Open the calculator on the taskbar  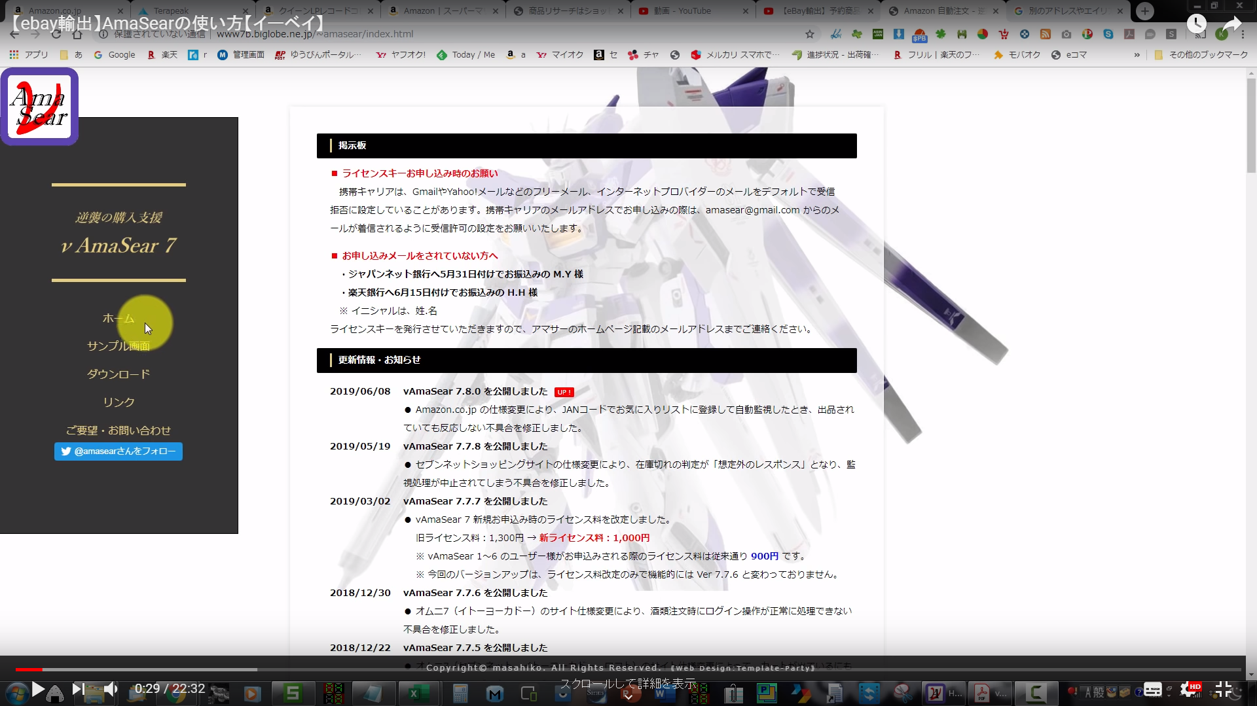[x=460, y=693]
